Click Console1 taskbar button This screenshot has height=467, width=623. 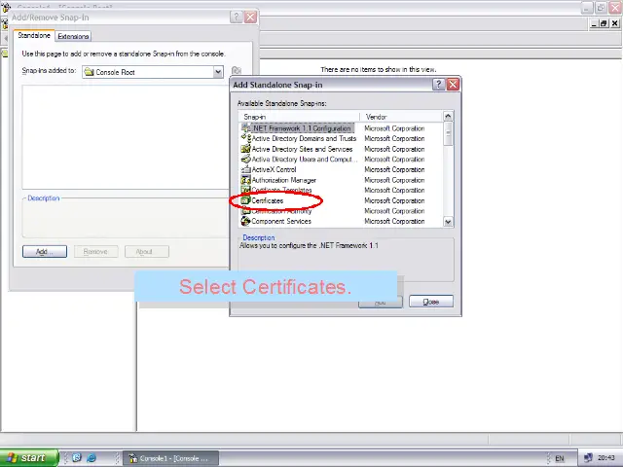(x=171, y=458)
